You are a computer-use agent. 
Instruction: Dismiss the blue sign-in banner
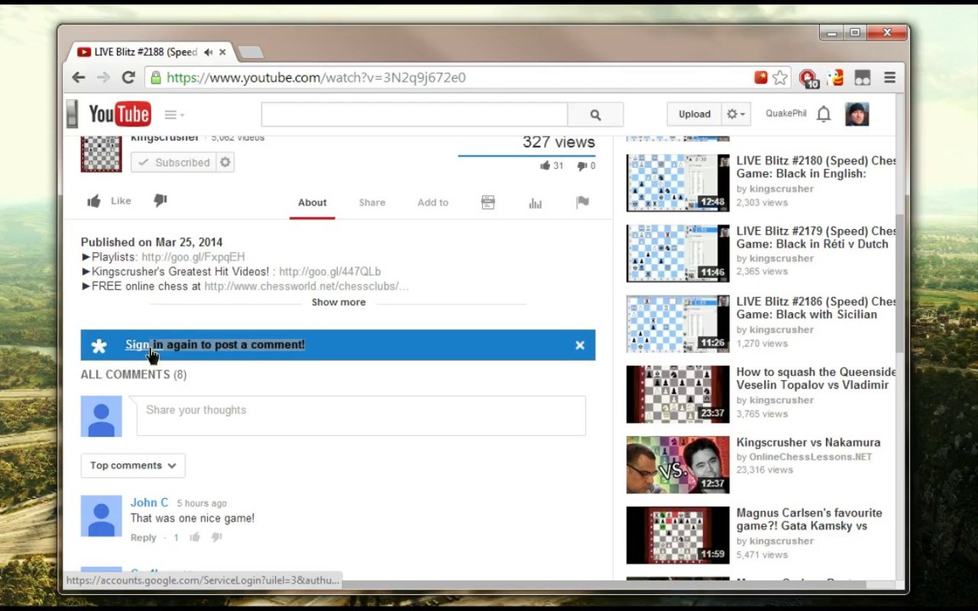[580, 345]
